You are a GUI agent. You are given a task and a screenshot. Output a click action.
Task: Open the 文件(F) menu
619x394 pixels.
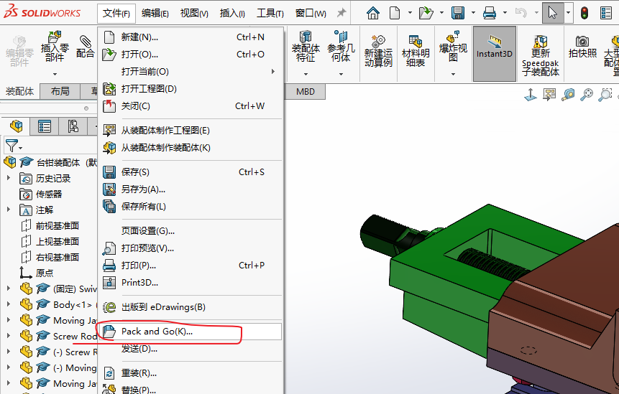tap(116, 14)
